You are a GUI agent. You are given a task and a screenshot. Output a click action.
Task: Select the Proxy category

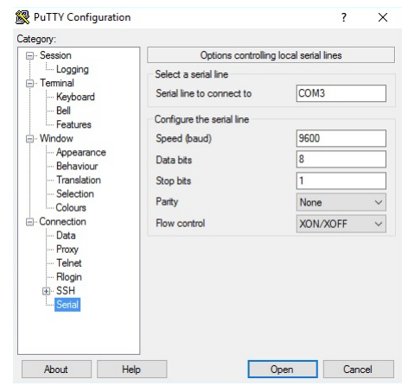tap(67, 250)
